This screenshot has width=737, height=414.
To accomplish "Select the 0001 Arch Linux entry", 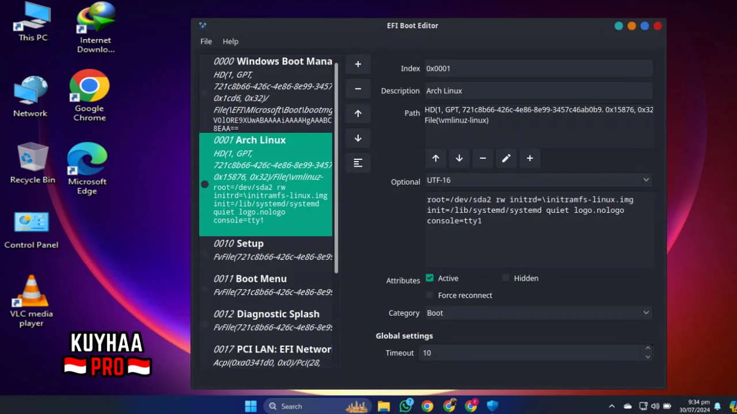I will coord(265,184).
